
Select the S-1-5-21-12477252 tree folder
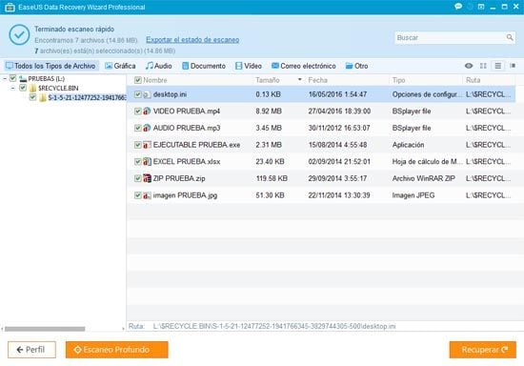tap(87, 97)
